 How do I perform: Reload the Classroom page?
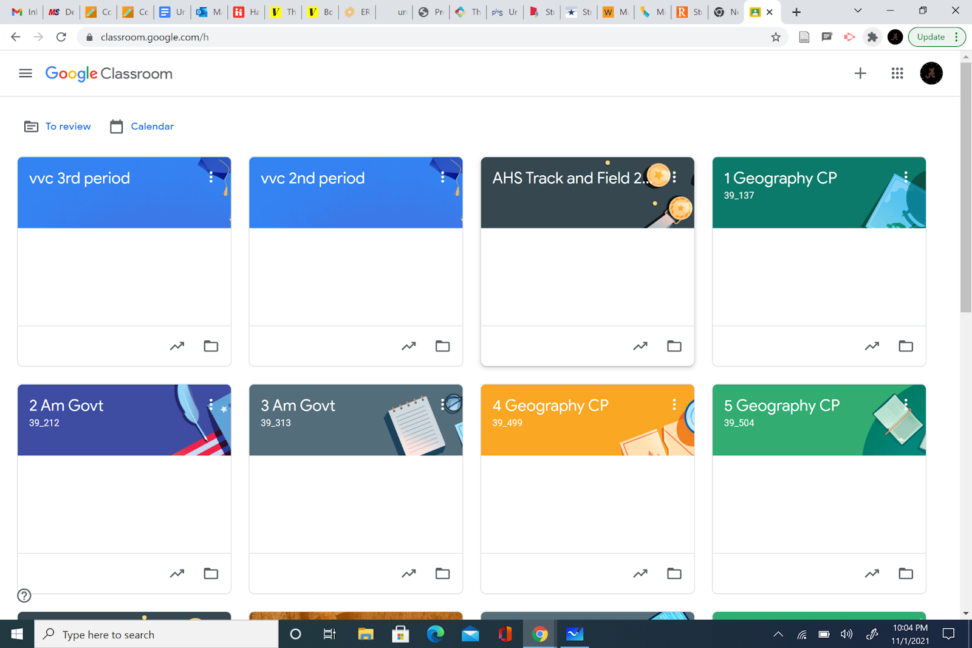61,37
